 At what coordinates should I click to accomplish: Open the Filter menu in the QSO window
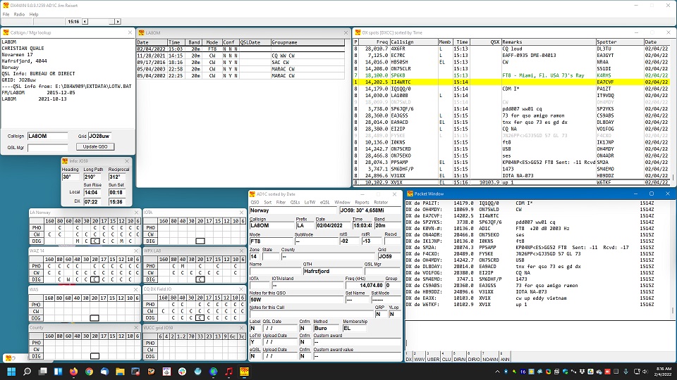(281, 202)
